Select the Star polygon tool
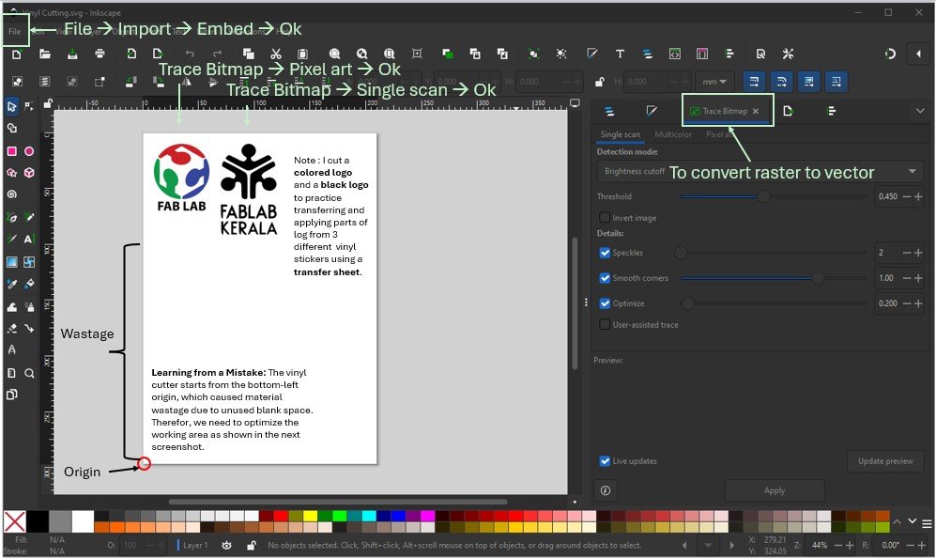This screenshot has height=558, width=936. click(11, 173)
